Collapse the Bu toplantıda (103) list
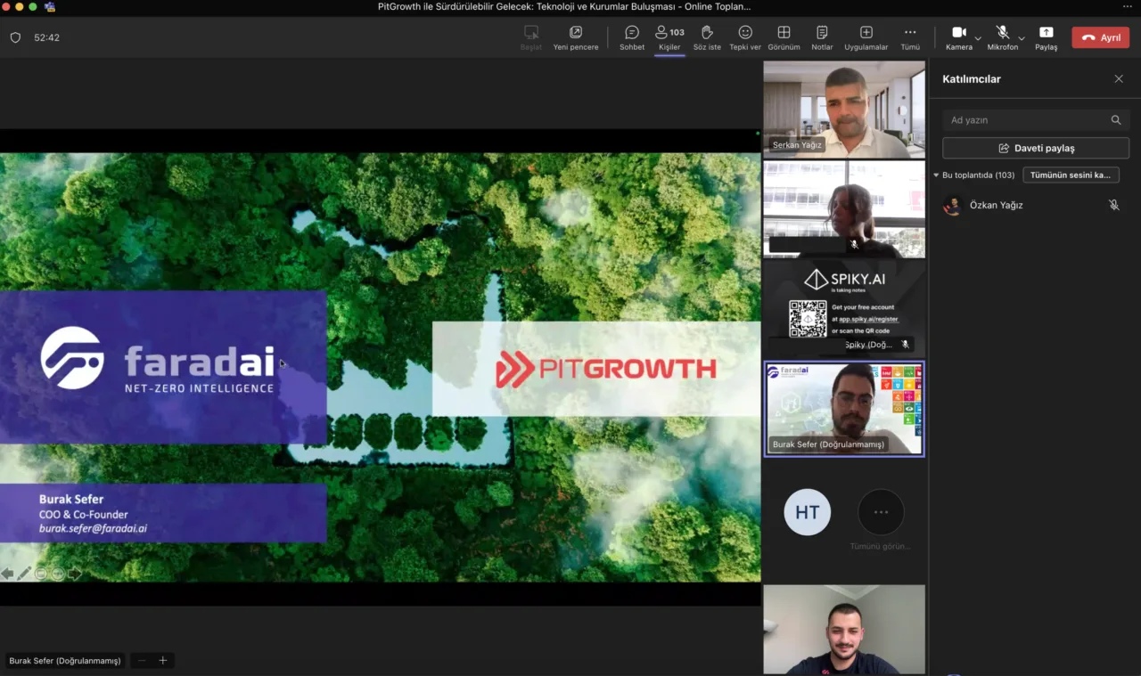The width and height of the screenshot is (1141, 676). point(936,175)
